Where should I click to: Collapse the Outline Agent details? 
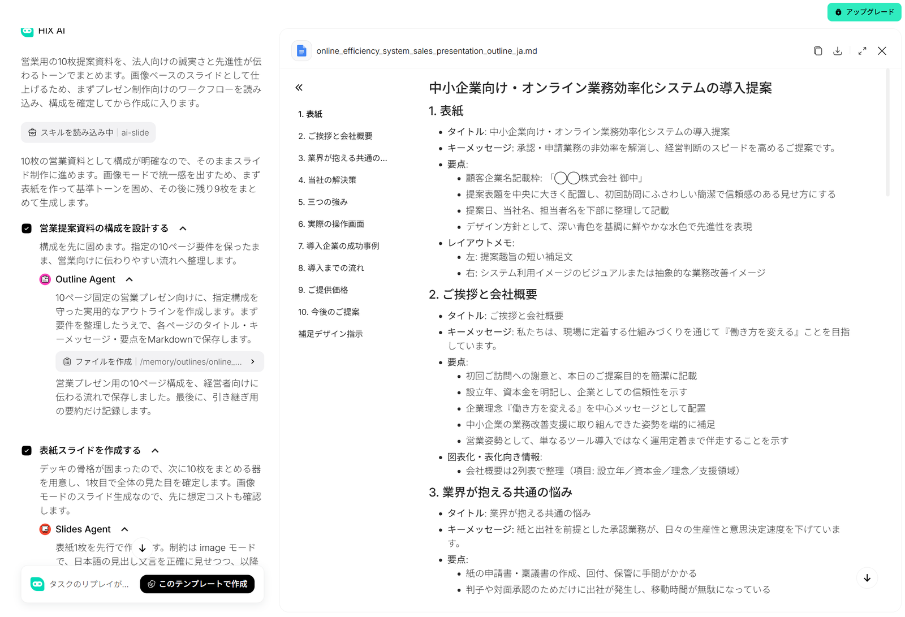[x=129, y=279]
